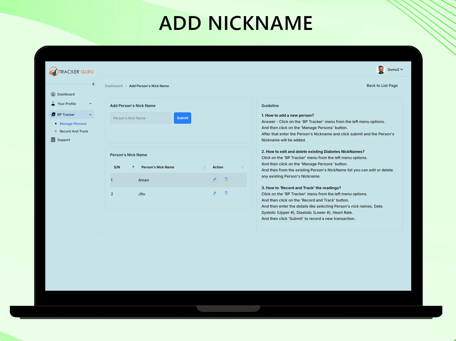456x341 pixels.
Task: Click the Tracker Guru logo
Action: coord(71,72)
